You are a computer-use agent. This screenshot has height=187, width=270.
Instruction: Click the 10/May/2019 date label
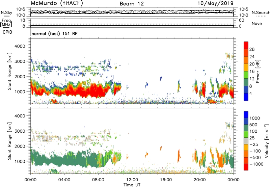point(215,3)
